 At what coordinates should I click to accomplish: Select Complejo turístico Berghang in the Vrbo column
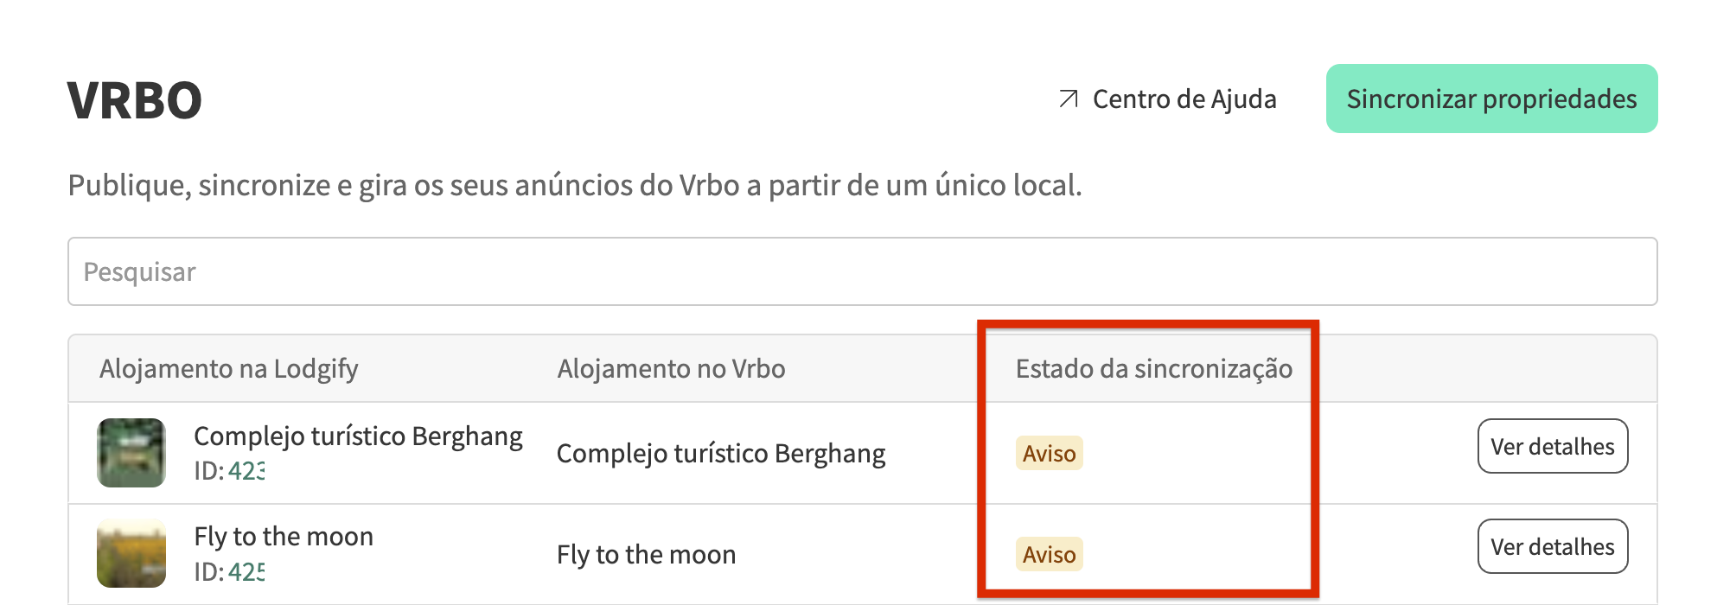[x=721, y=454]
